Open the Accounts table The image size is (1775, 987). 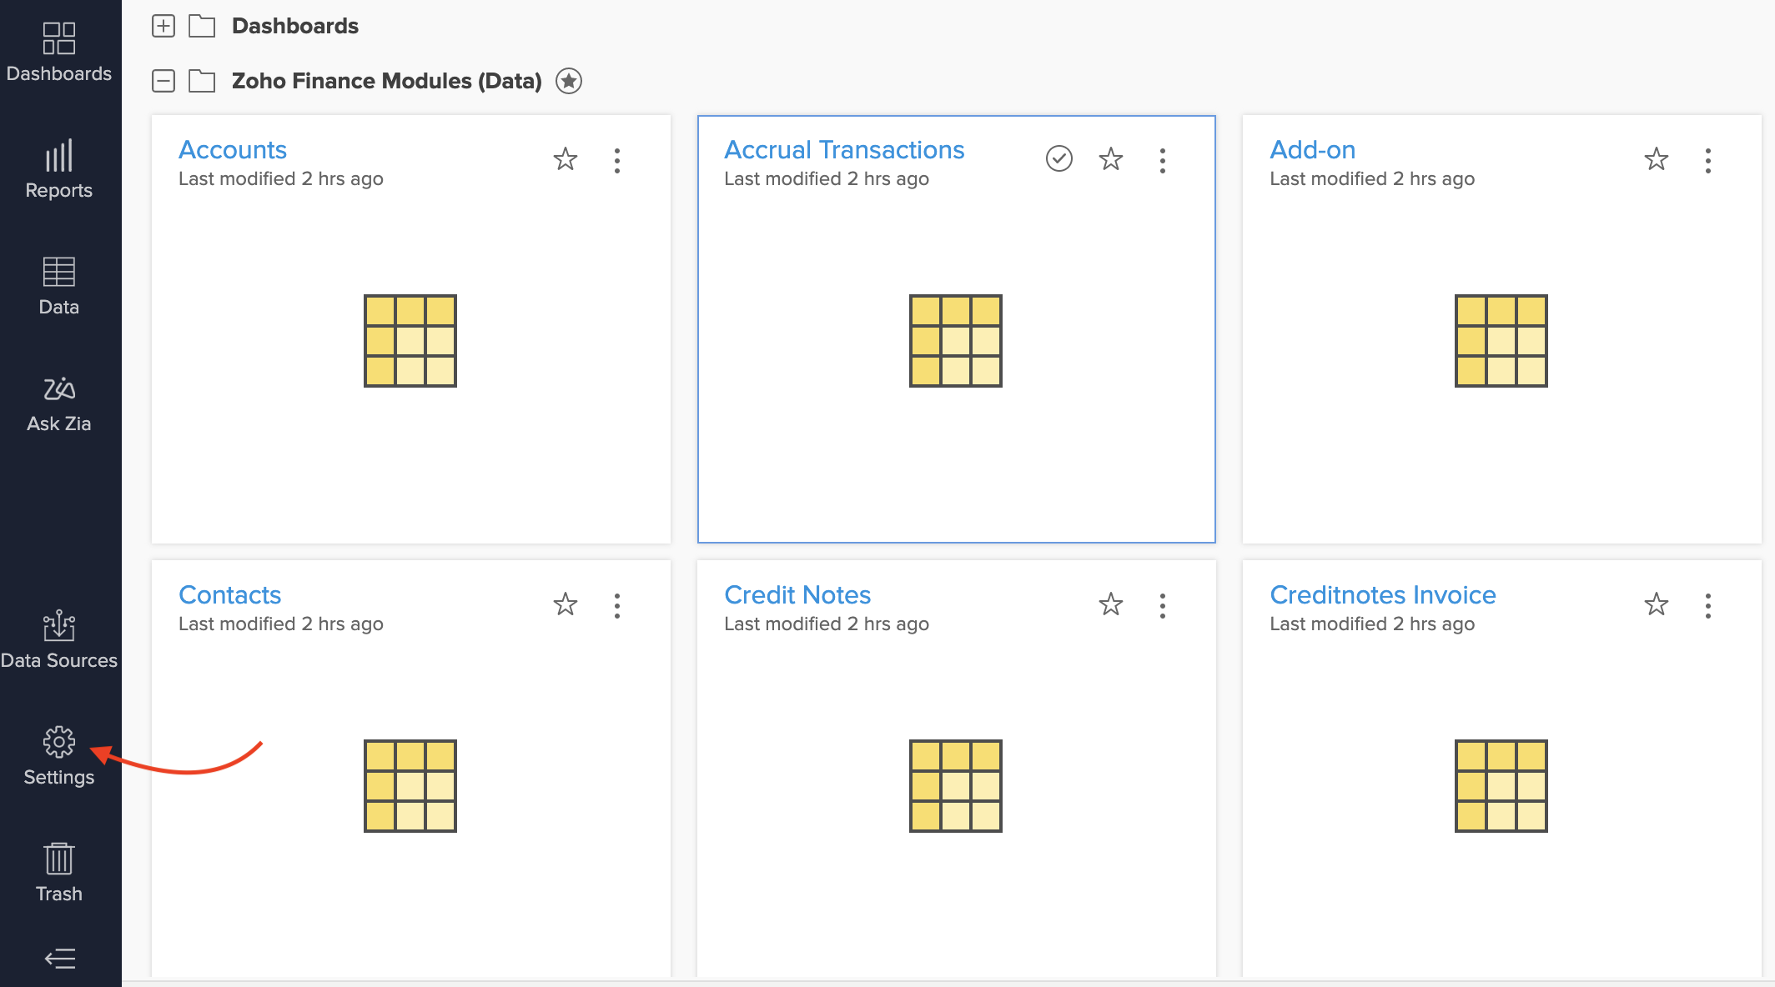pyautogui.click(x=233, y=150)
